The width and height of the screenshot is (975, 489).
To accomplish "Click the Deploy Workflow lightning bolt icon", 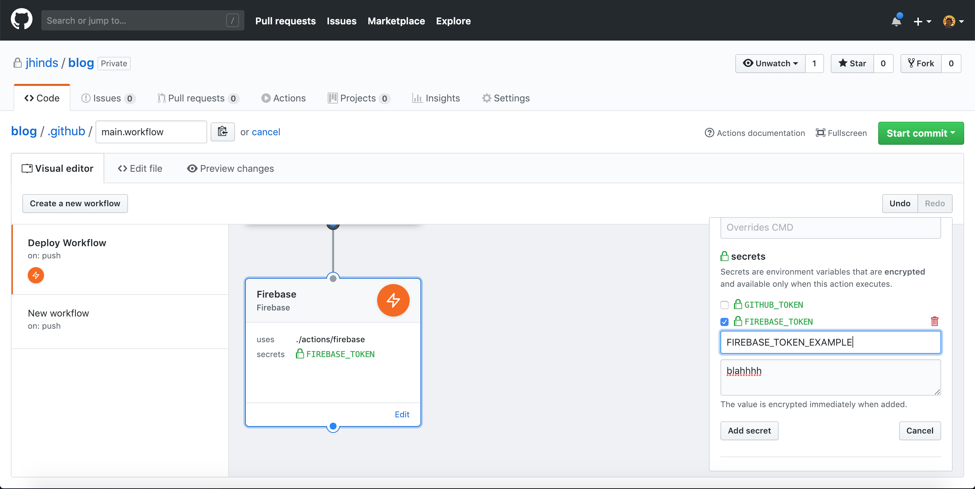I will point(36,275).
